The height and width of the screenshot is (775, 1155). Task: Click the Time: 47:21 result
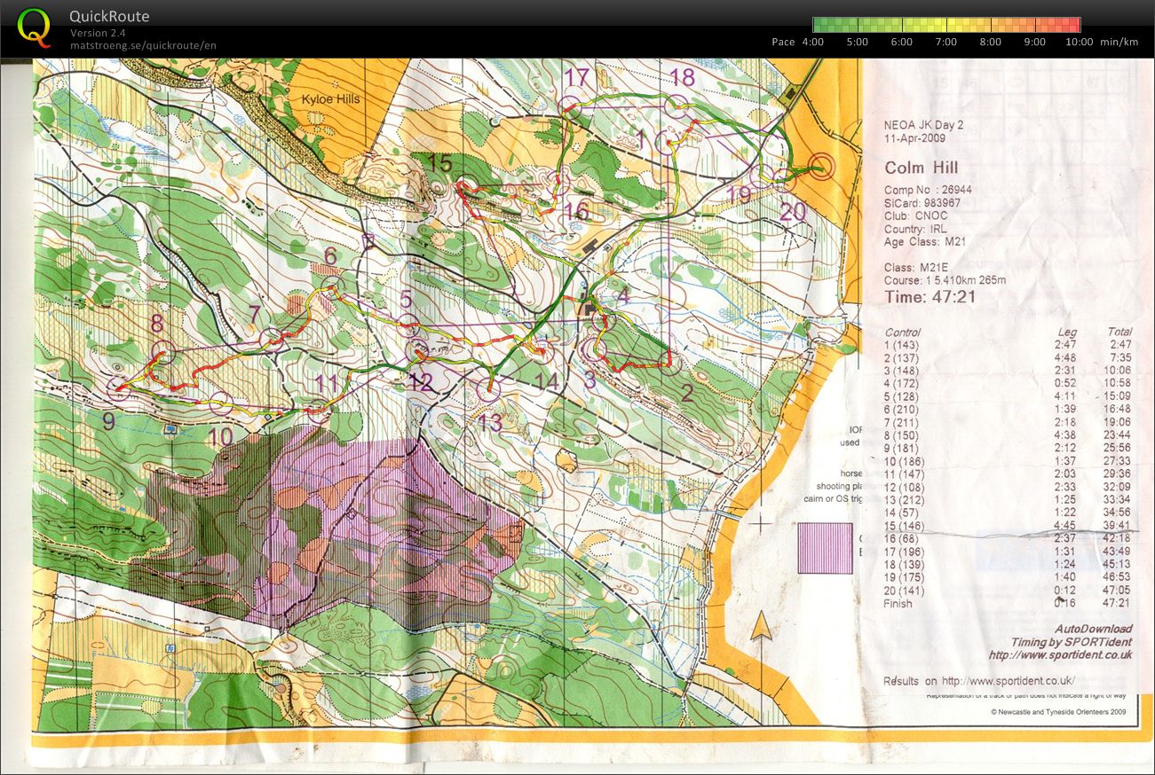click(x=930, y=297)
